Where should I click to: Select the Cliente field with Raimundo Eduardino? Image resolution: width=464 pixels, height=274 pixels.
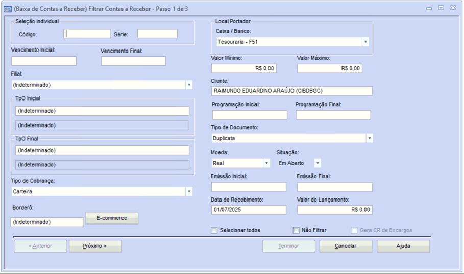(x=292, y=91)
